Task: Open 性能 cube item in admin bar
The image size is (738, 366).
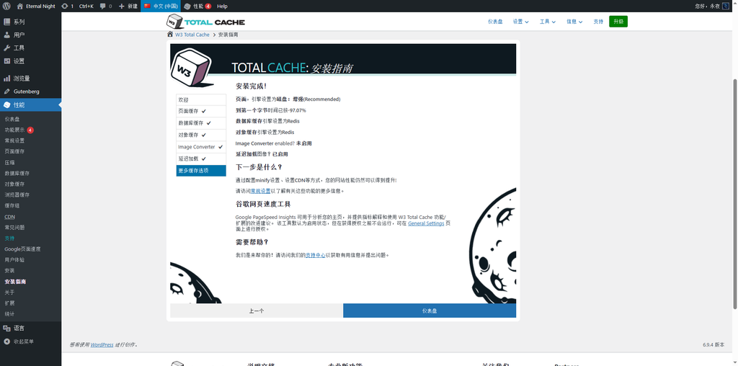Action: coord(197,6)
